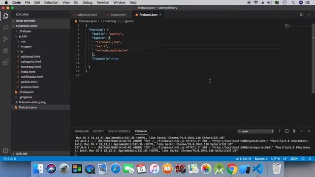This screenshot has height=177, width=315.
Task: Open Safari from the dock
Action: [116, 169]
